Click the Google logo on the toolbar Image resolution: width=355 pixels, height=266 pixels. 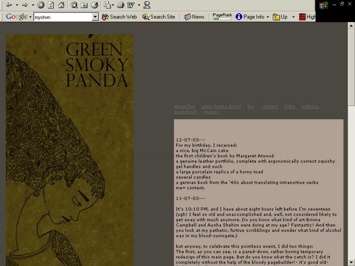click(16, 17)
